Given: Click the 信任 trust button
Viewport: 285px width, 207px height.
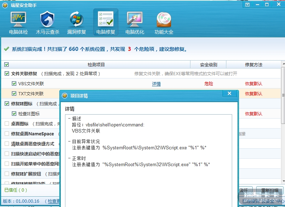Looking at the screenshot, I should [245, 190].
